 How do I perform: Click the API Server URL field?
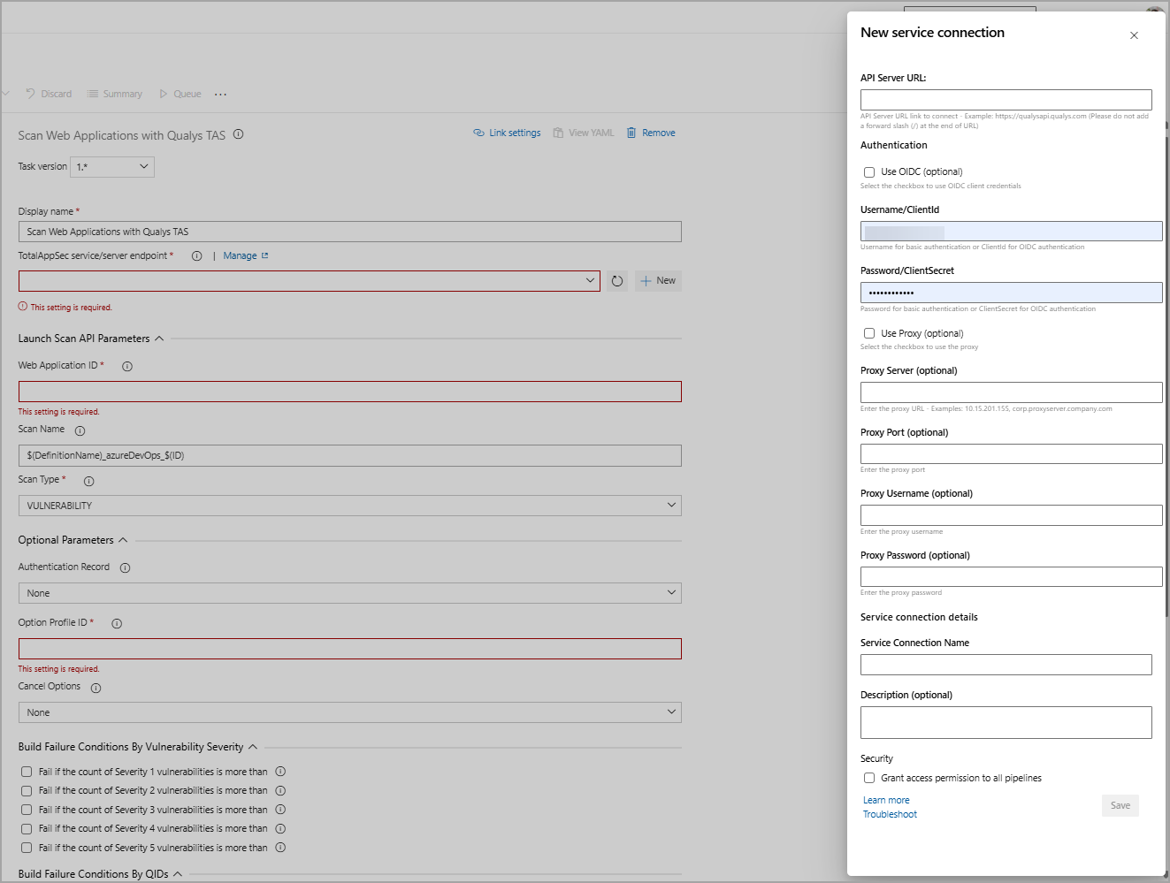(1006, 100)
